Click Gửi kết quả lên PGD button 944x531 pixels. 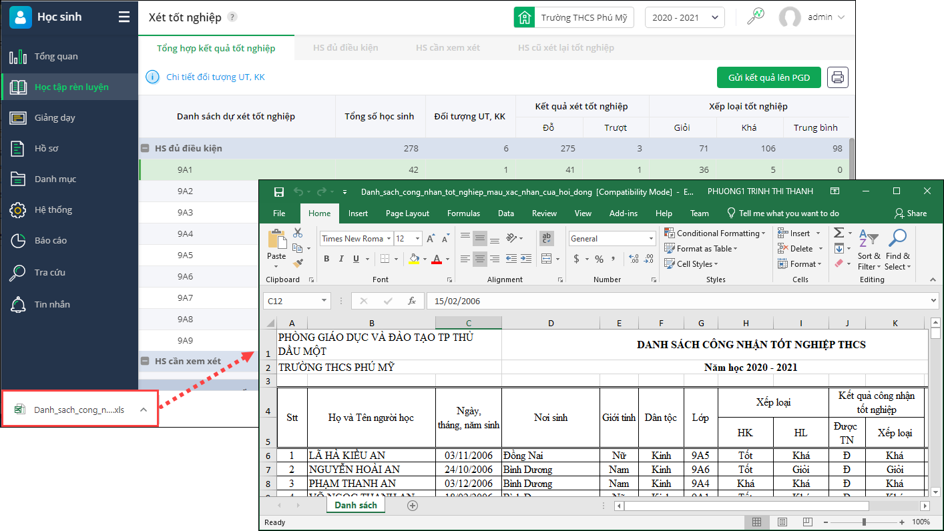(x=769, y=77)
